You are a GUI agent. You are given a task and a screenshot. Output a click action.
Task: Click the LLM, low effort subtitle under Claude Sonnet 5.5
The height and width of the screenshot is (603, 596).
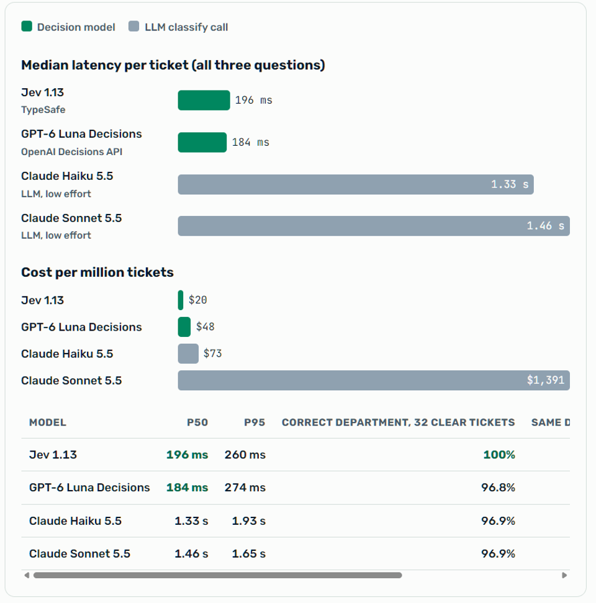[56, 235]
